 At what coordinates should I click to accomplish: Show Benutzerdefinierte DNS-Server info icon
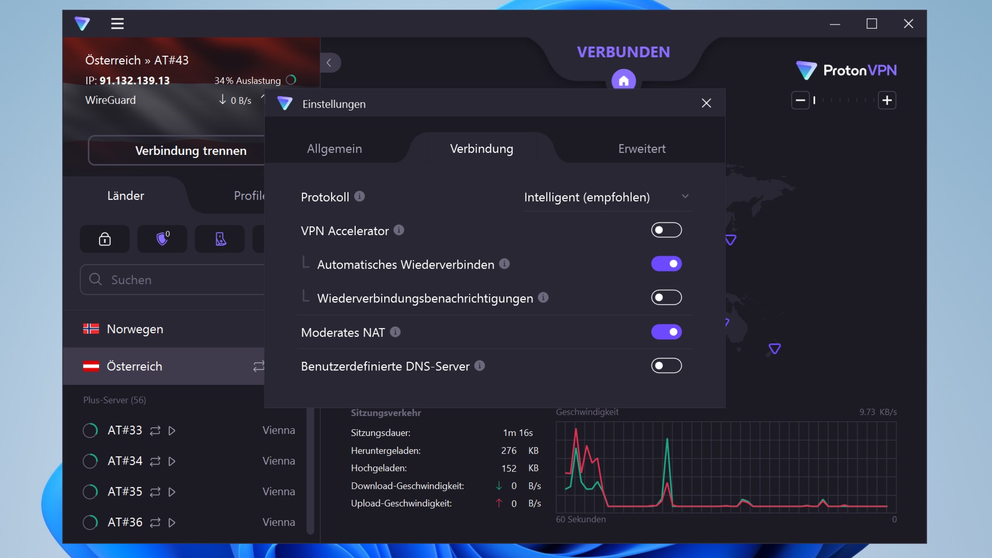point(479,365)
